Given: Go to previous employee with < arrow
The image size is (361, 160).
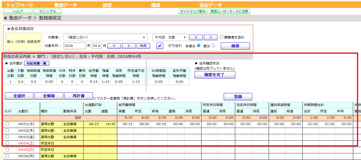Looking at the screenshot, I should (196, 37).
